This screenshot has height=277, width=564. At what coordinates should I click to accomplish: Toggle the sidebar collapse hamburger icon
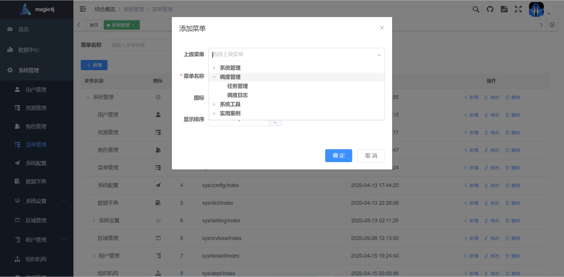pyautogui.click(x=83, y=9)
